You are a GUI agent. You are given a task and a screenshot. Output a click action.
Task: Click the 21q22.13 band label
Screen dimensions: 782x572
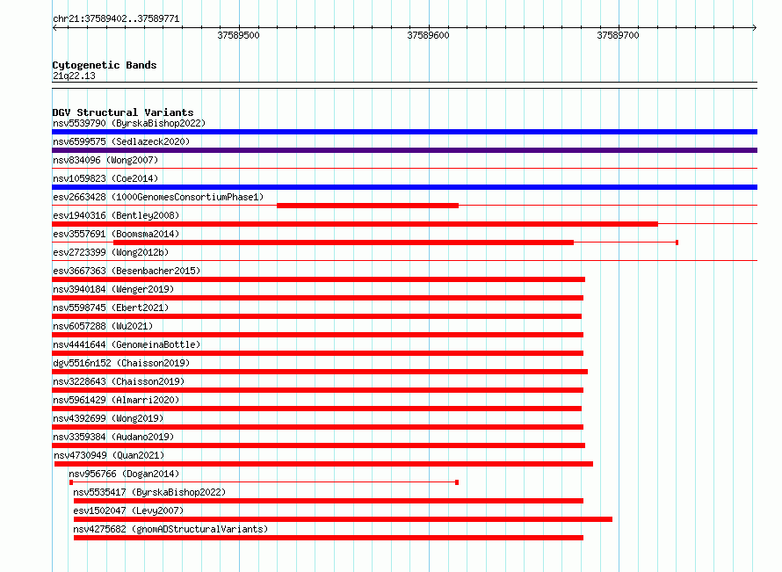click(74, 76)
